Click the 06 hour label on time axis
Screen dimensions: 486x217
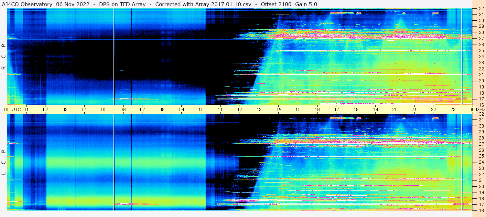coord(123,109)
